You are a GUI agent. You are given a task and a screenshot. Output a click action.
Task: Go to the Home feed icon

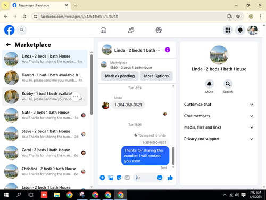[103, 30]
